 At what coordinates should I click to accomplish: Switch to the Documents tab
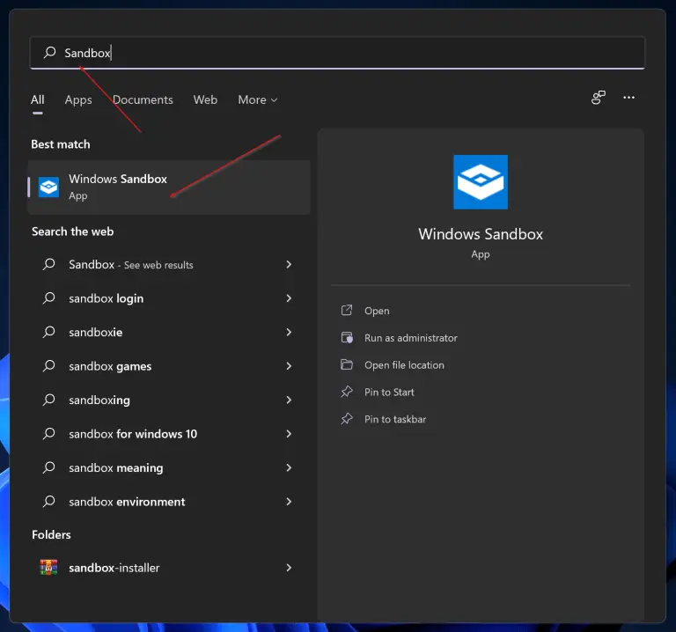click(x=143, y=99)
